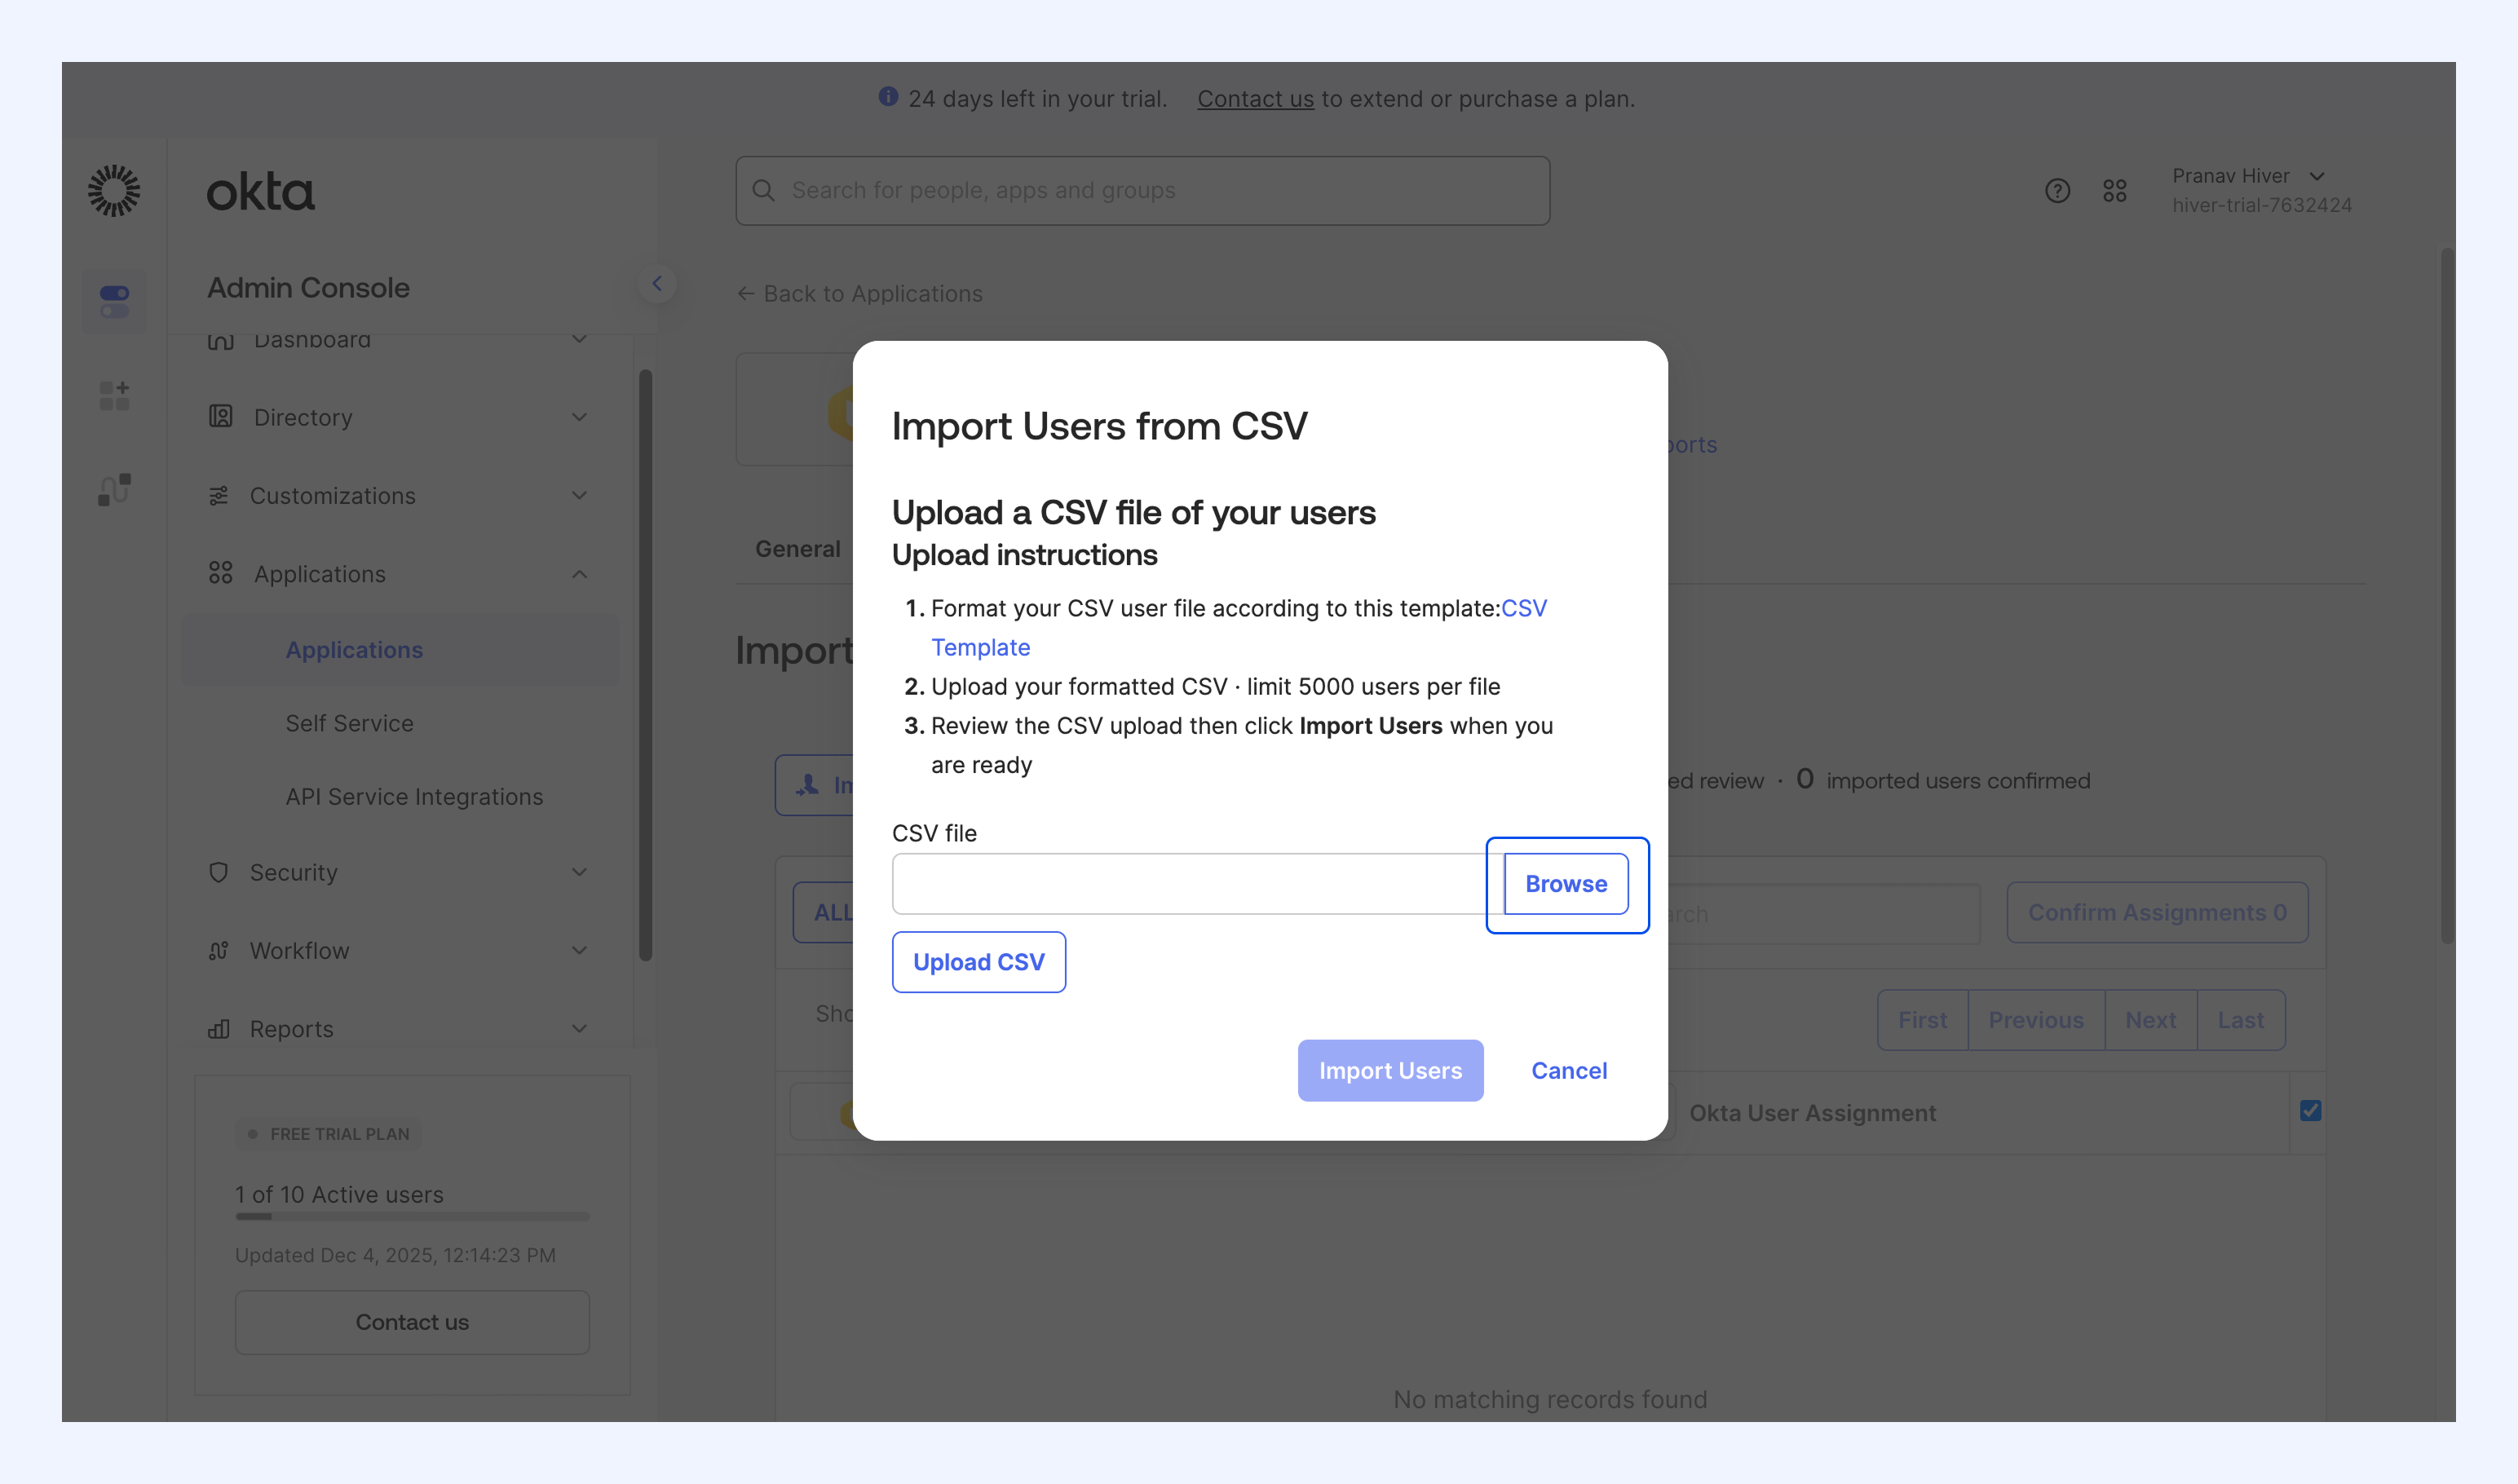Viewport: 2518px width, 1484px height.
Task: Uncheck the Okta User Assignment checkbox
Action: (x=2310, y=1111)
